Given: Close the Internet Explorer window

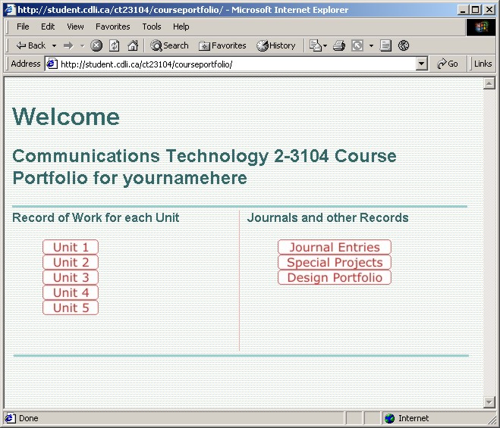Looking at the screenshot, I should 489,10.
